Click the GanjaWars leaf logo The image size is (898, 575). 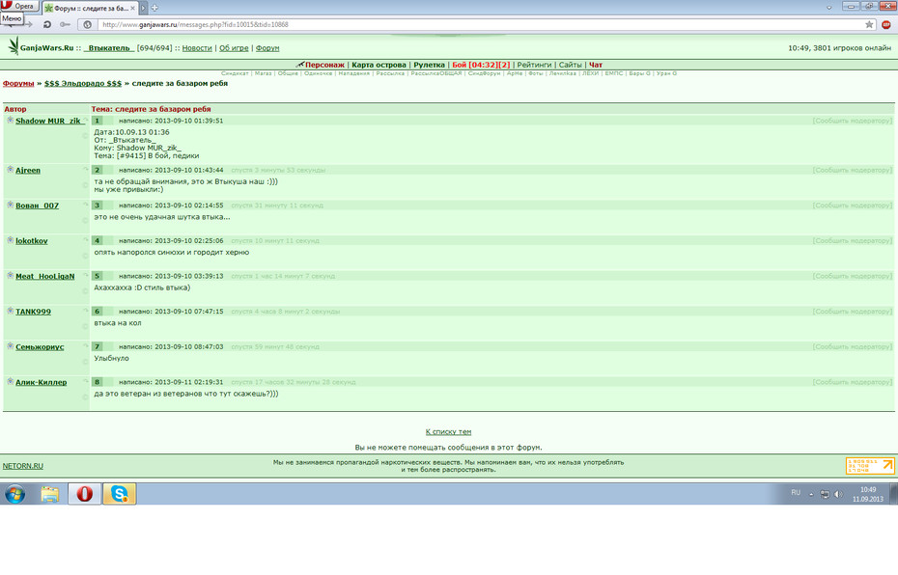click(x=14, y=45)
